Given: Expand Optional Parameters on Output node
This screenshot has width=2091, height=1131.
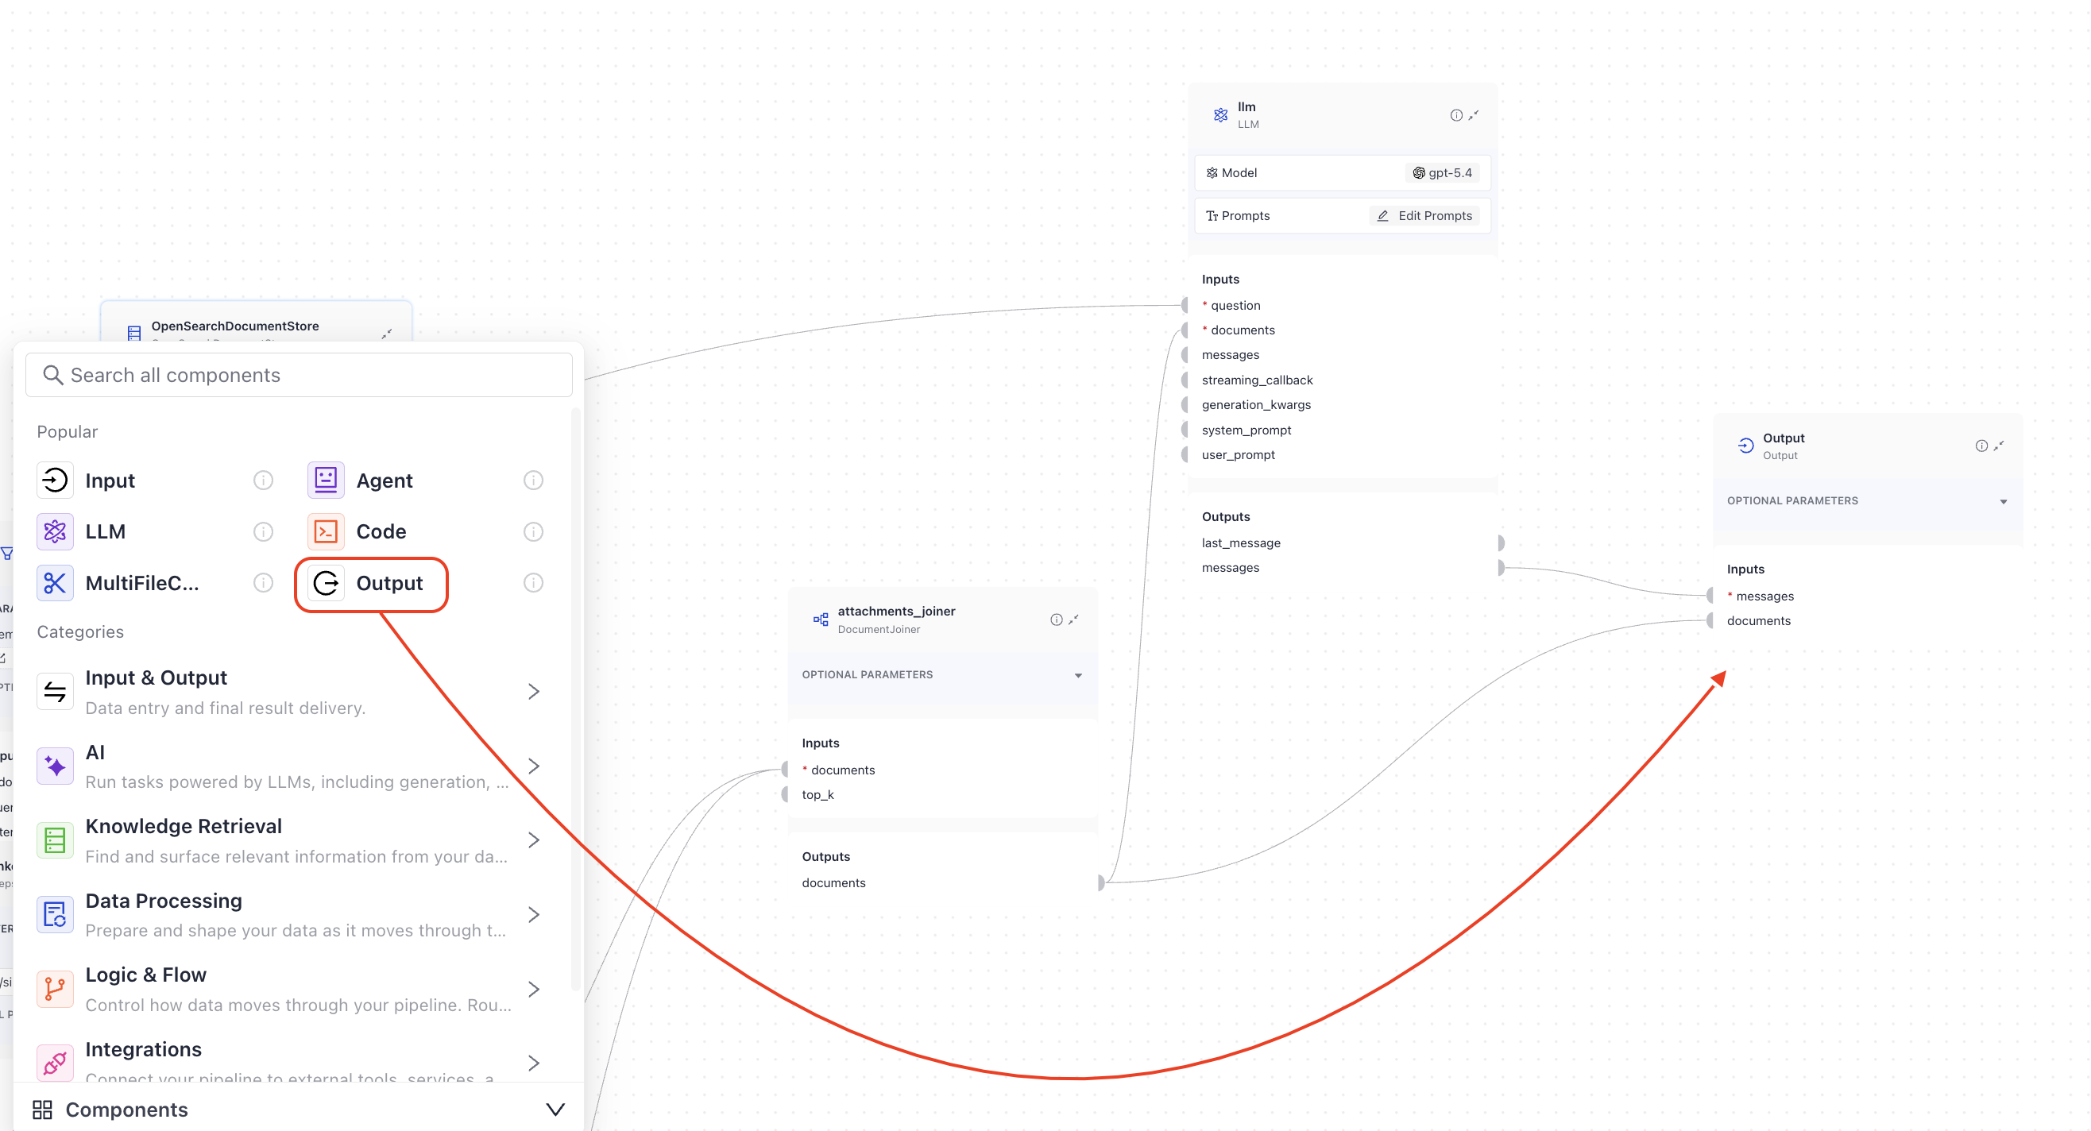Looking at the screenshot, I should [2004, 501].
